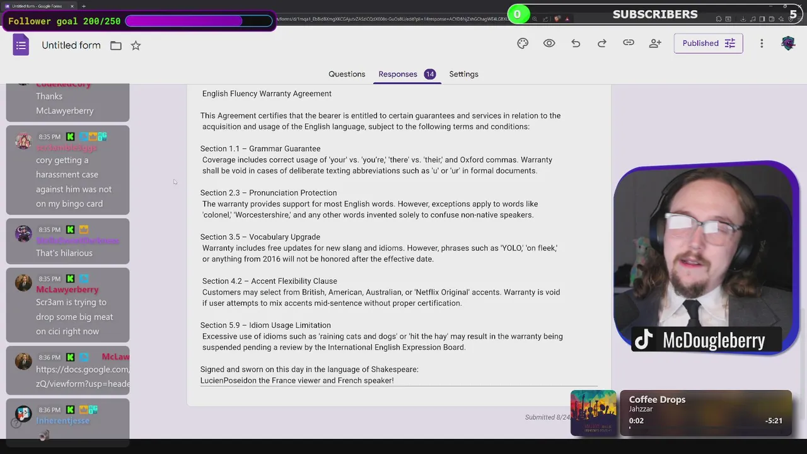Click McLawyerberry username above Scr3am message
Screen dimensions: 807x454
pos(67,289)
